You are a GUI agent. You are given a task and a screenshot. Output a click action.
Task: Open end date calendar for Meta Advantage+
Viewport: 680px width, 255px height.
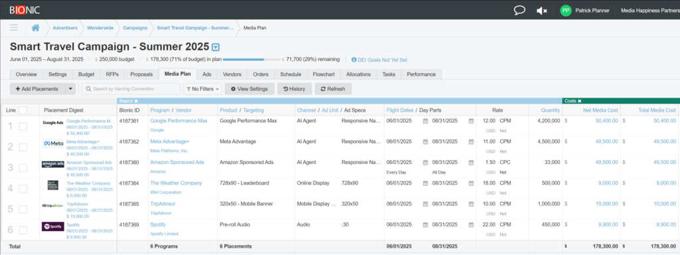[471, 142]
